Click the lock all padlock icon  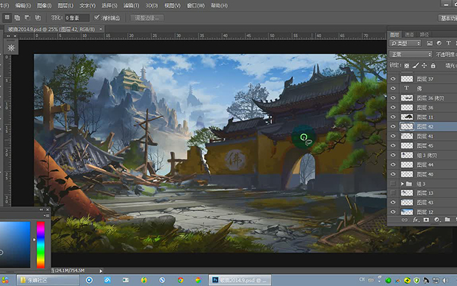[433, 66]
